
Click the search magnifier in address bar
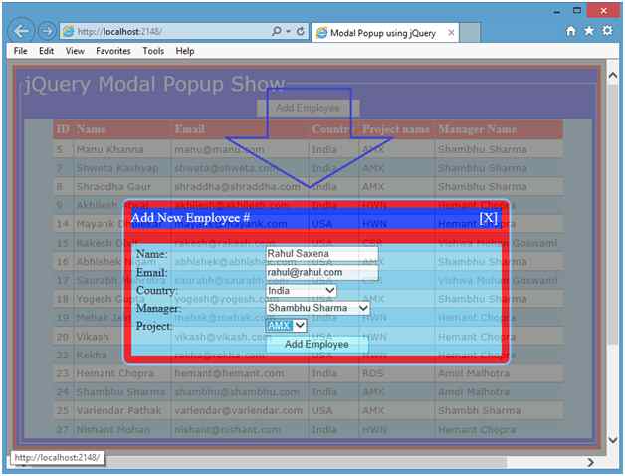tap(277, 31)
